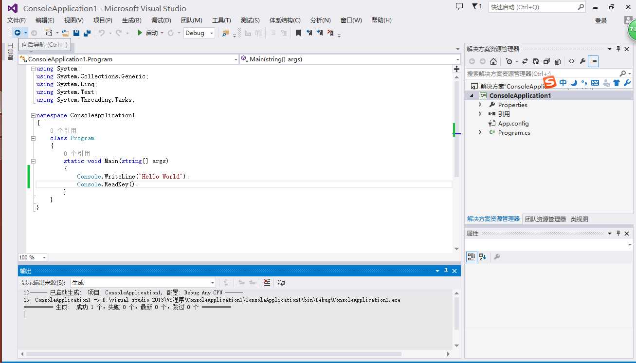Image resolution: width=636 pixels, height=363 pixels.
Task: Open the 工具箱 toolbox side tab
Action: click(10, 52)
